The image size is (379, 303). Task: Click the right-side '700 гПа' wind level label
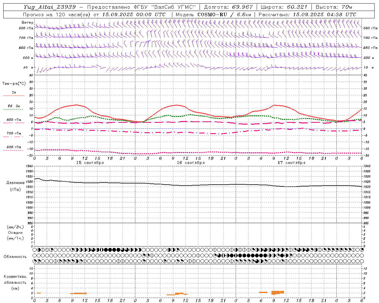click(x=370, y=38)
